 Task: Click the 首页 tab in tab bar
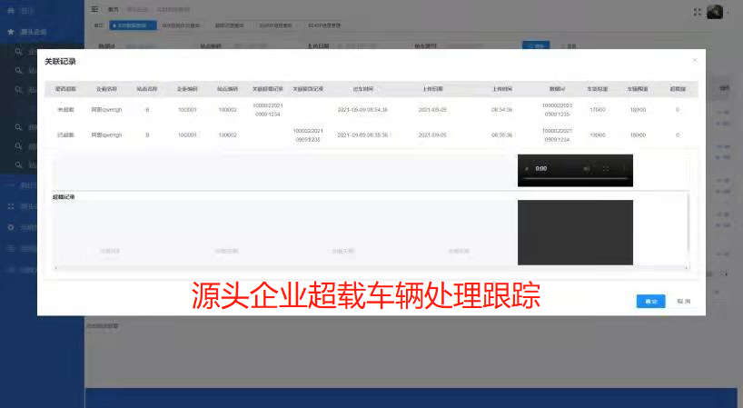(x=99, y=26)
